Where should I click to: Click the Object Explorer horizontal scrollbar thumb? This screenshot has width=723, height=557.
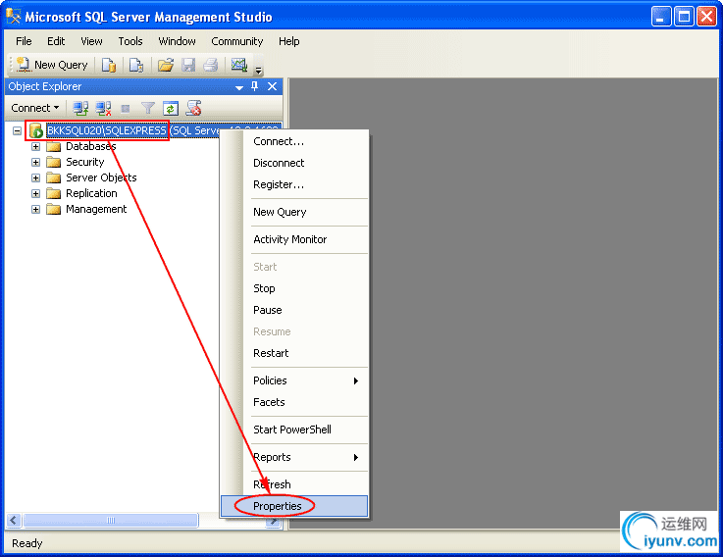pos(111,521)
